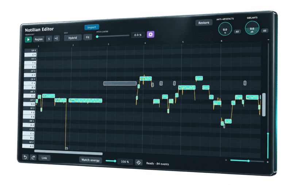
Task: Click the Fit button
Action: click(x=88, y=37)
